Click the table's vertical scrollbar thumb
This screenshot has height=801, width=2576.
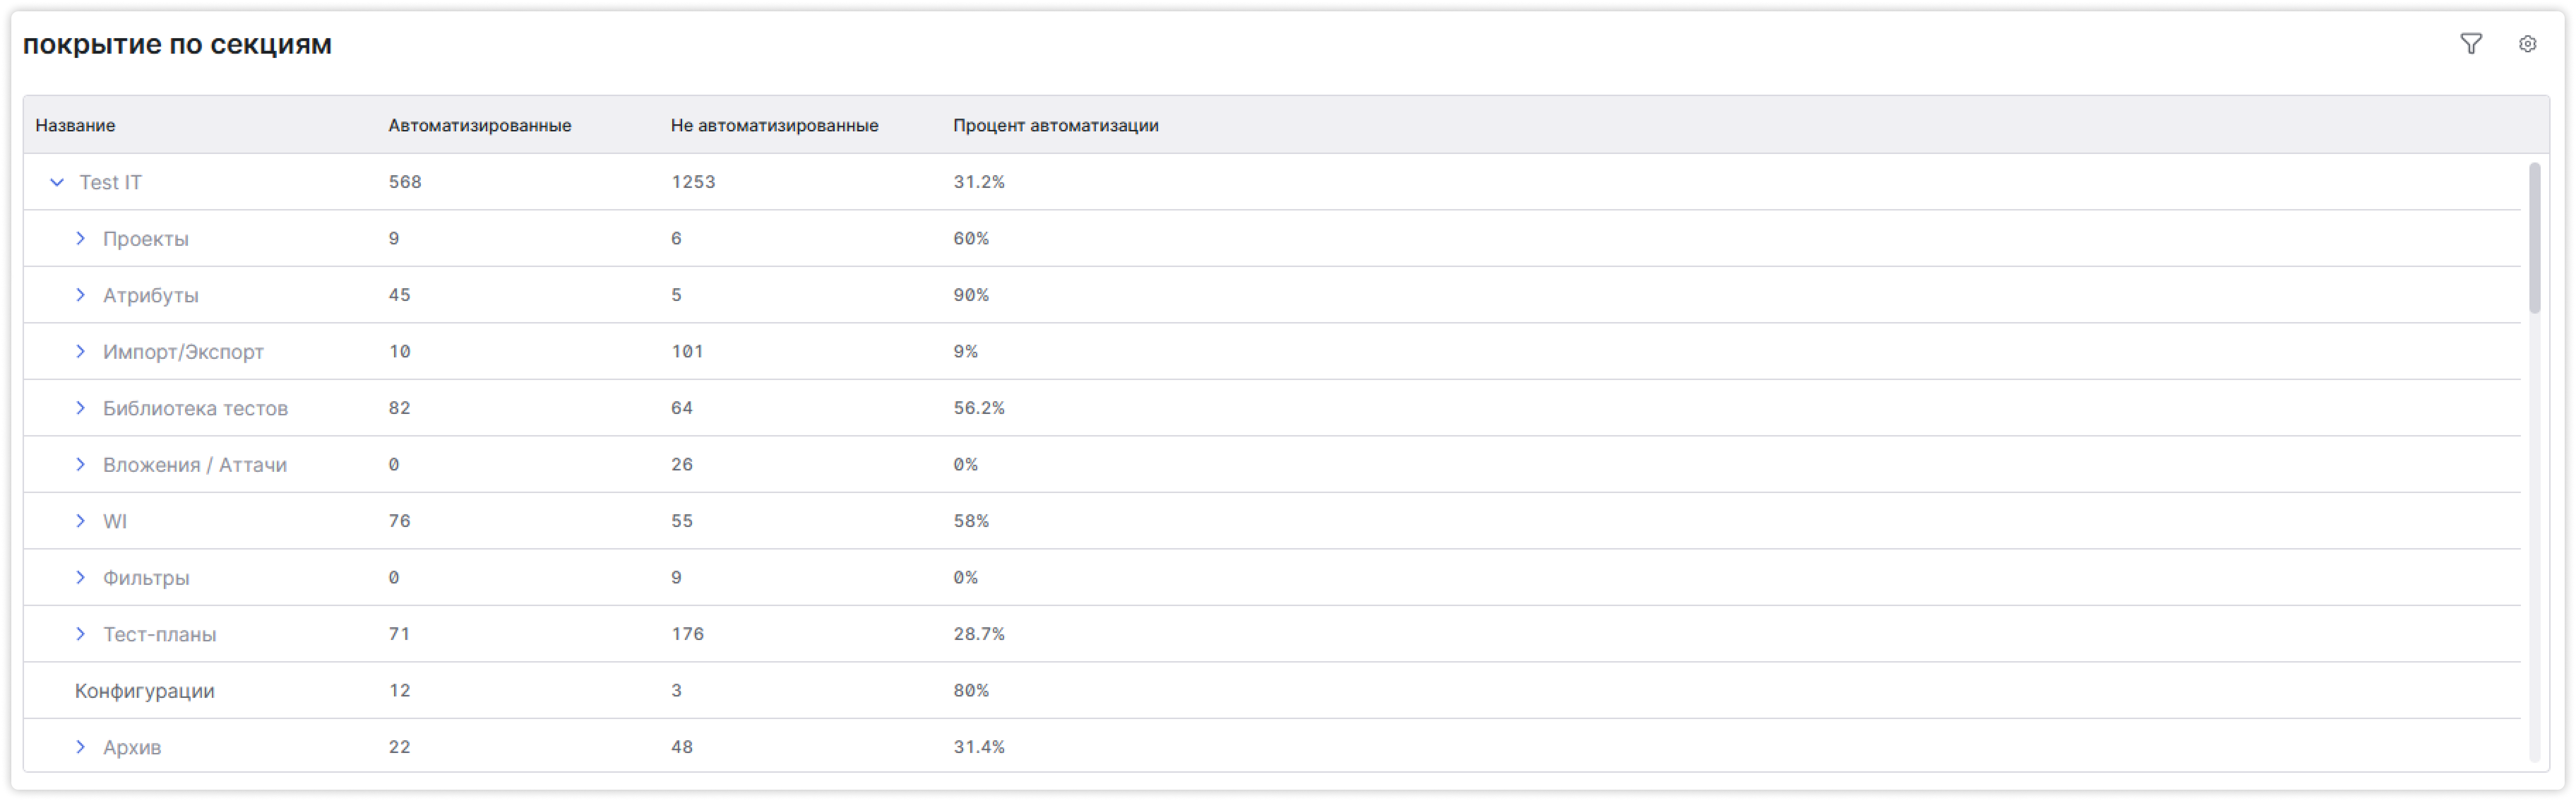(2534, 238)
